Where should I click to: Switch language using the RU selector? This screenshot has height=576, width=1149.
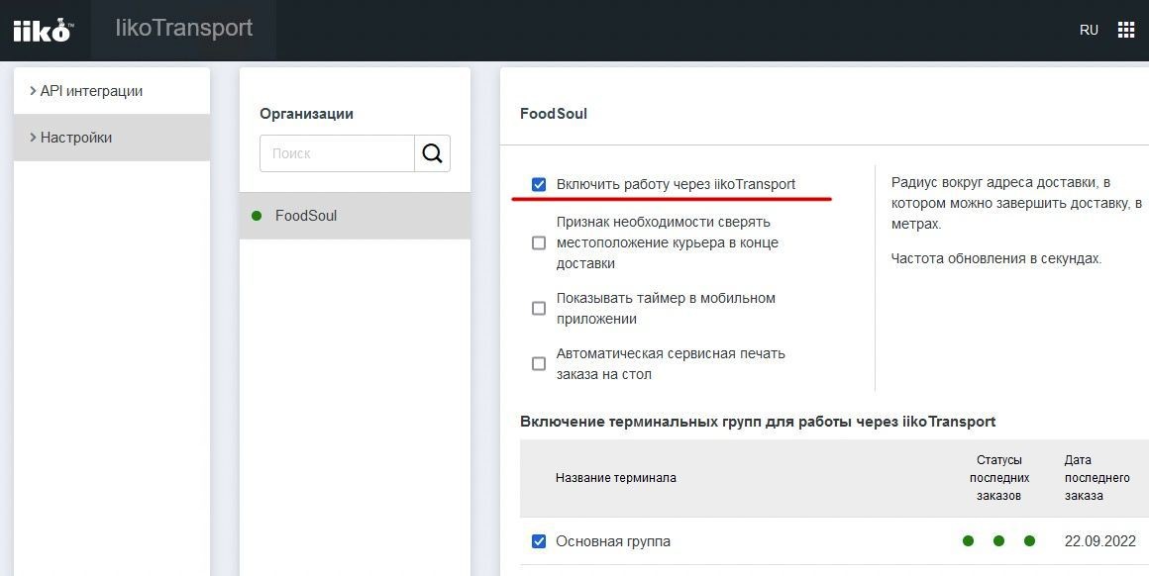(1089, 30)
